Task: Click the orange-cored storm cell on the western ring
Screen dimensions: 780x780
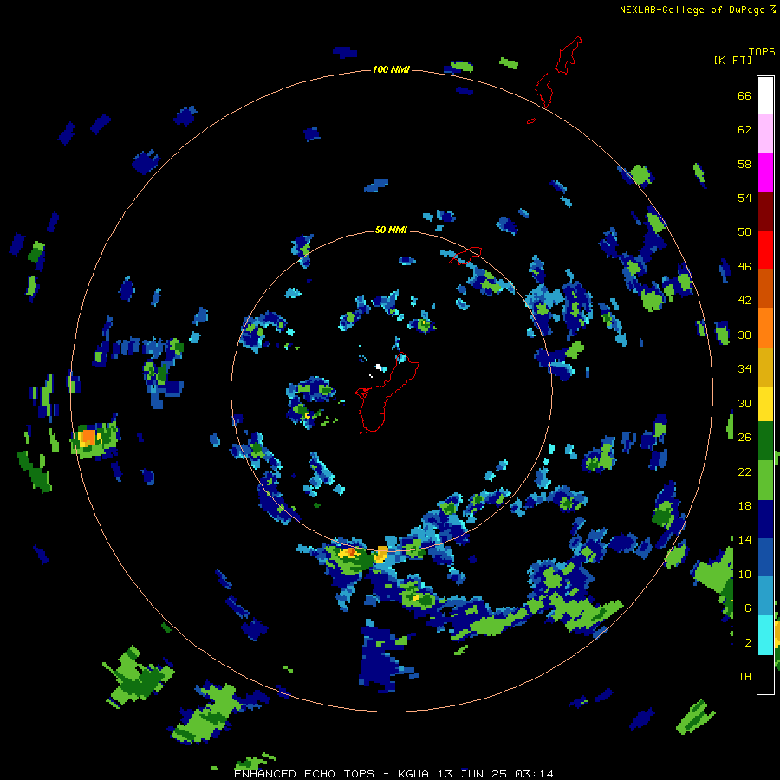Action: tap(94, 439)
